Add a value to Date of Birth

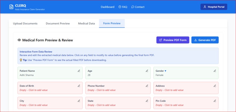(x=50, y=88)
